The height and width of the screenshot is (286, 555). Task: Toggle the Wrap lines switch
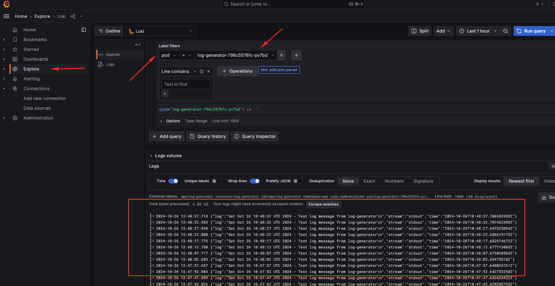(x=255, y=181)
